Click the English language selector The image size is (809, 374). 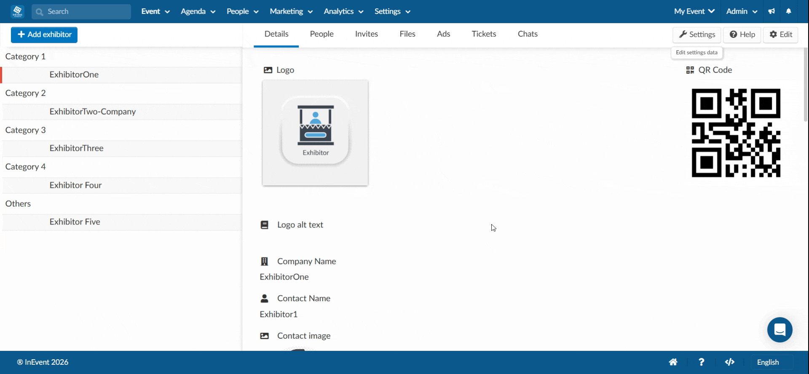coord(772,362)
